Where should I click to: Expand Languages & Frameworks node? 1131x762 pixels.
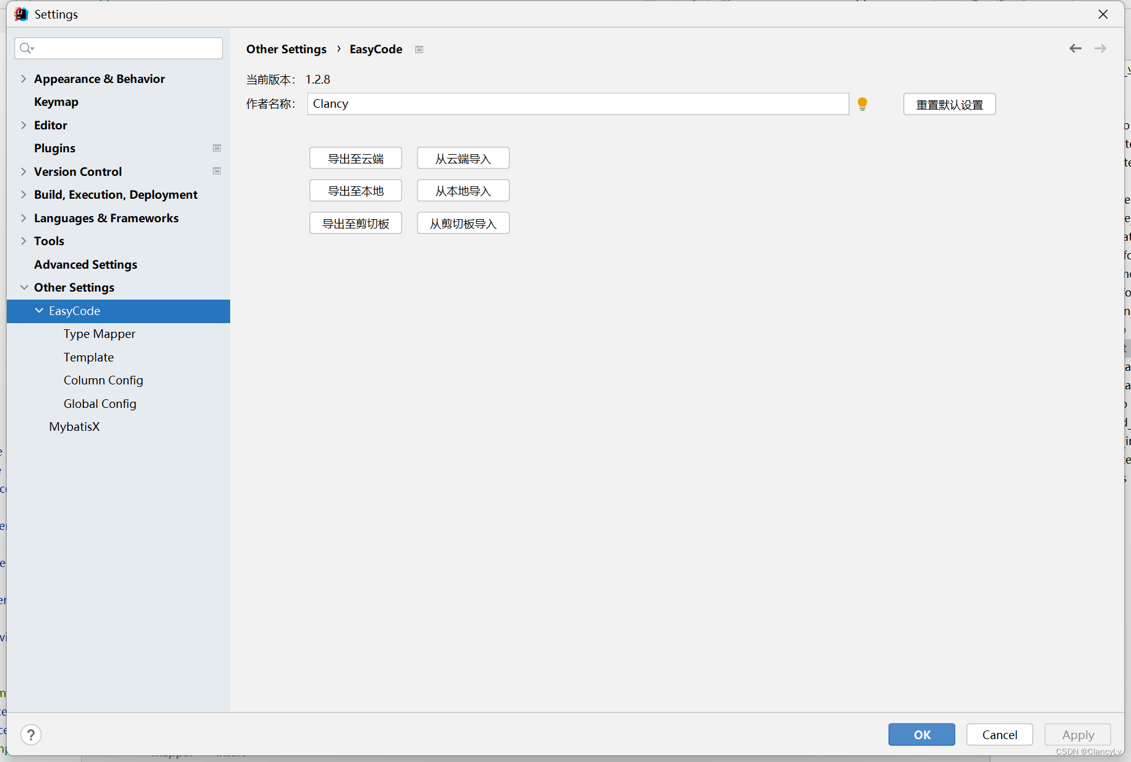(24, 218)
